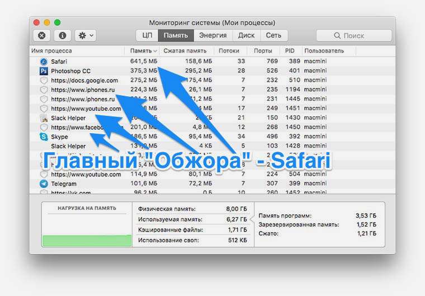
Task: Click the first Slack Helper icon
Action: pyautogui.click(x=44, y=118)
